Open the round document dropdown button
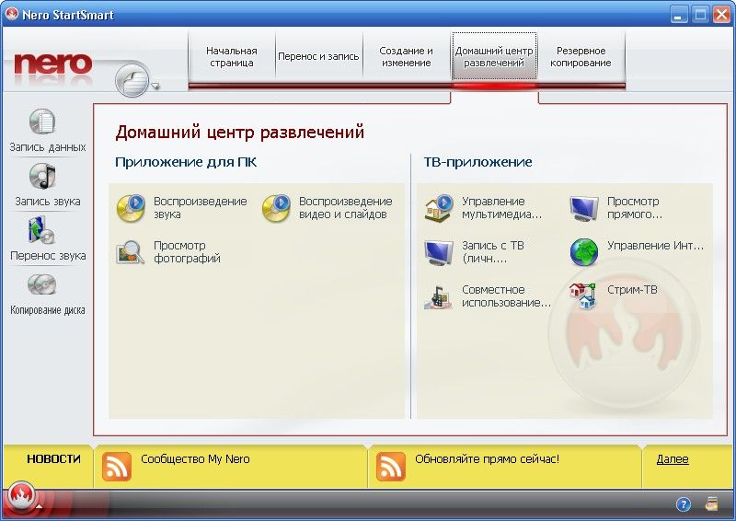736x521 pixels. click(132, 79)
